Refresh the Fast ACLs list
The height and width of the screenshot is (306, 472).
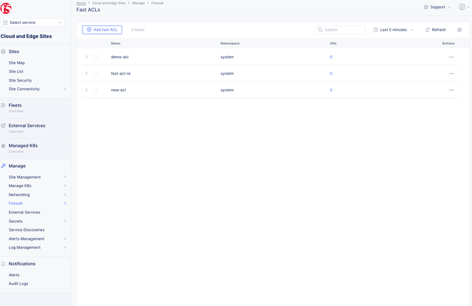[x=435, y=30]
